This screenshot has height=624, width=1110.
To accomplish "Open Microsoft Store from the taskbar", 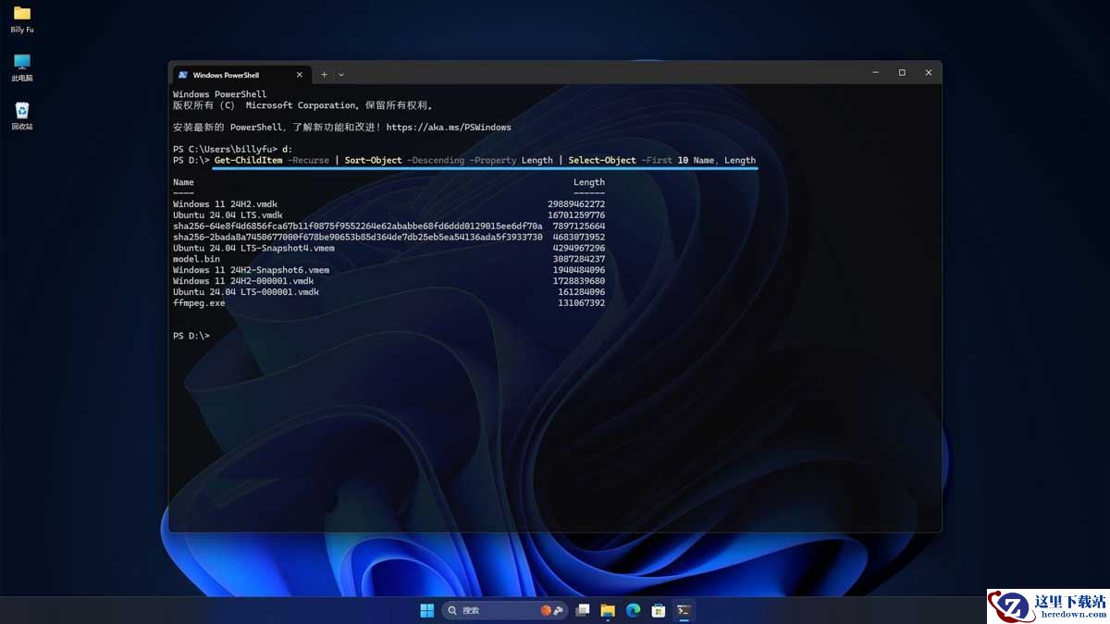I will (659, 610).
